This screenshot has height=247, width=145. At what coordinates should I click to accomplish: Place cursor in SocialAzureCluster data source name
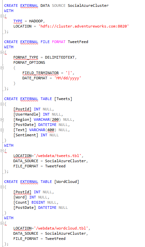point(88,6)
